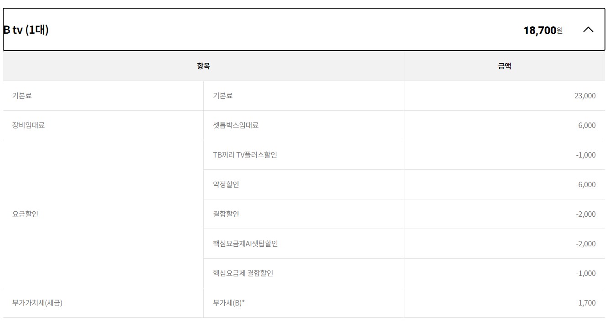610x321 pixels.
Task: Select the 핵심요금제AI셋탑할인 label
Action: click(x=245, y=244)
